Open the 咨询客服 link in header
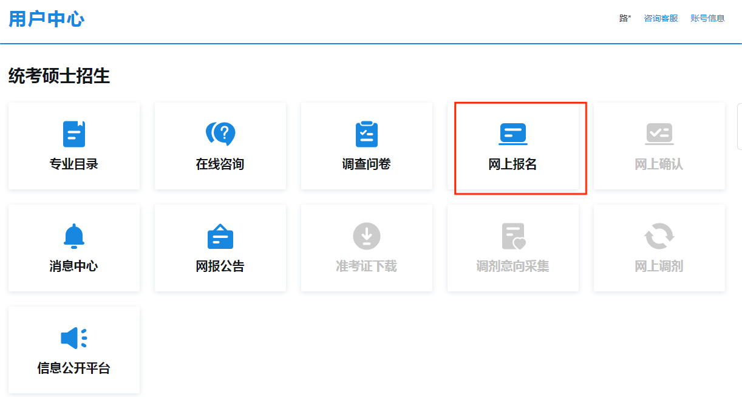The height and width of the screenshot is (397, 742). click(x=661, y=18)
